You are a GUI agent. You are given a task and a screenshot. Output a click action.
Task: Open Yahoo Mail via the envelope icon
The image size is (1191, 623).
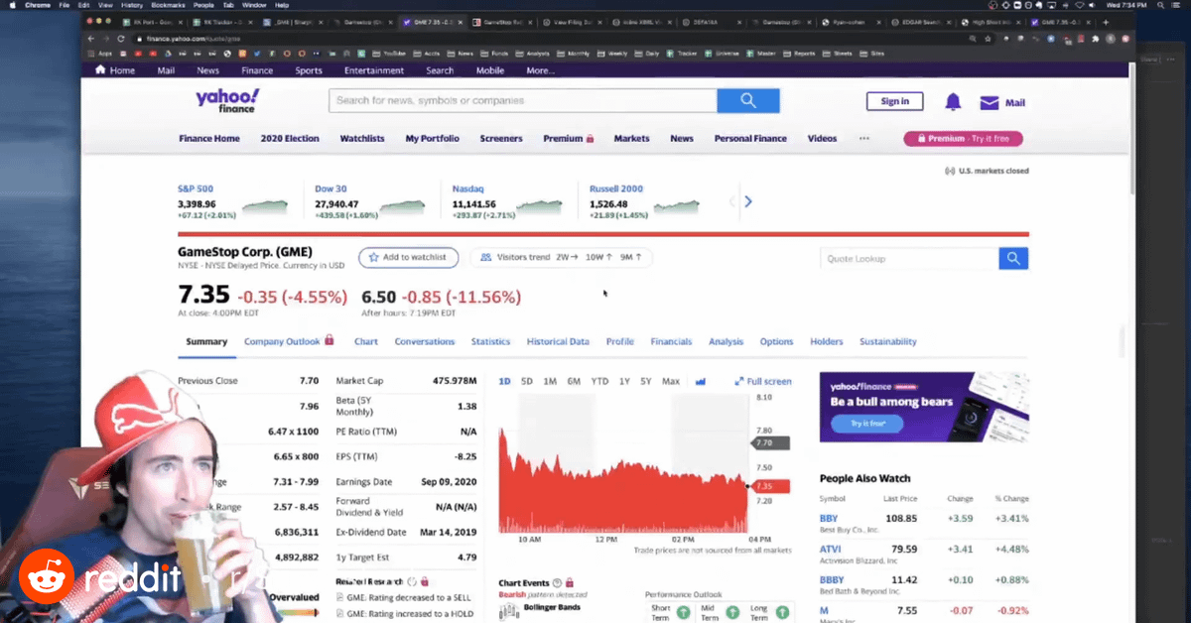tap(990, 102)
